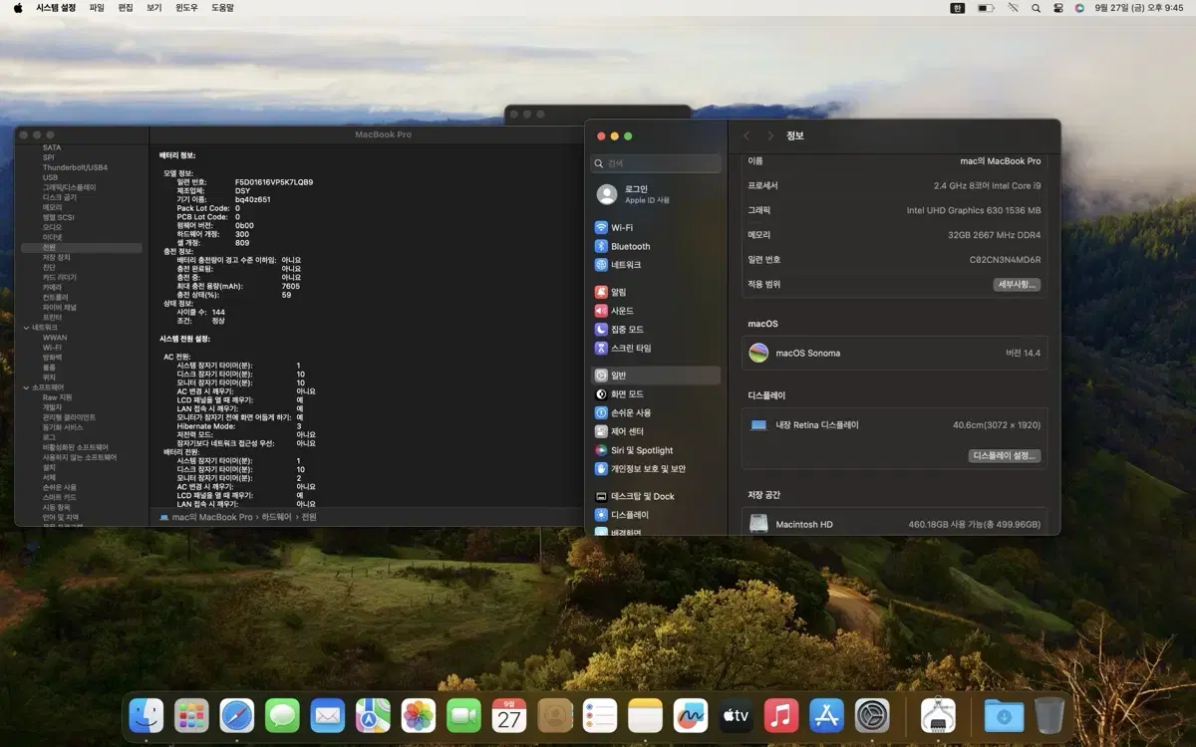Open Siri 및 Spotlight settings

(x=657, y=450)
